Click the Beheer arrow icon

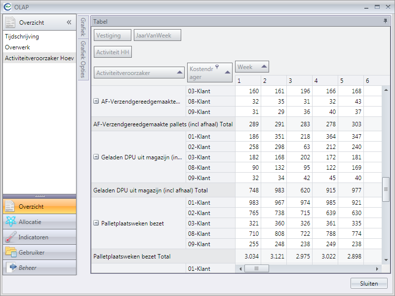[11, 268]
